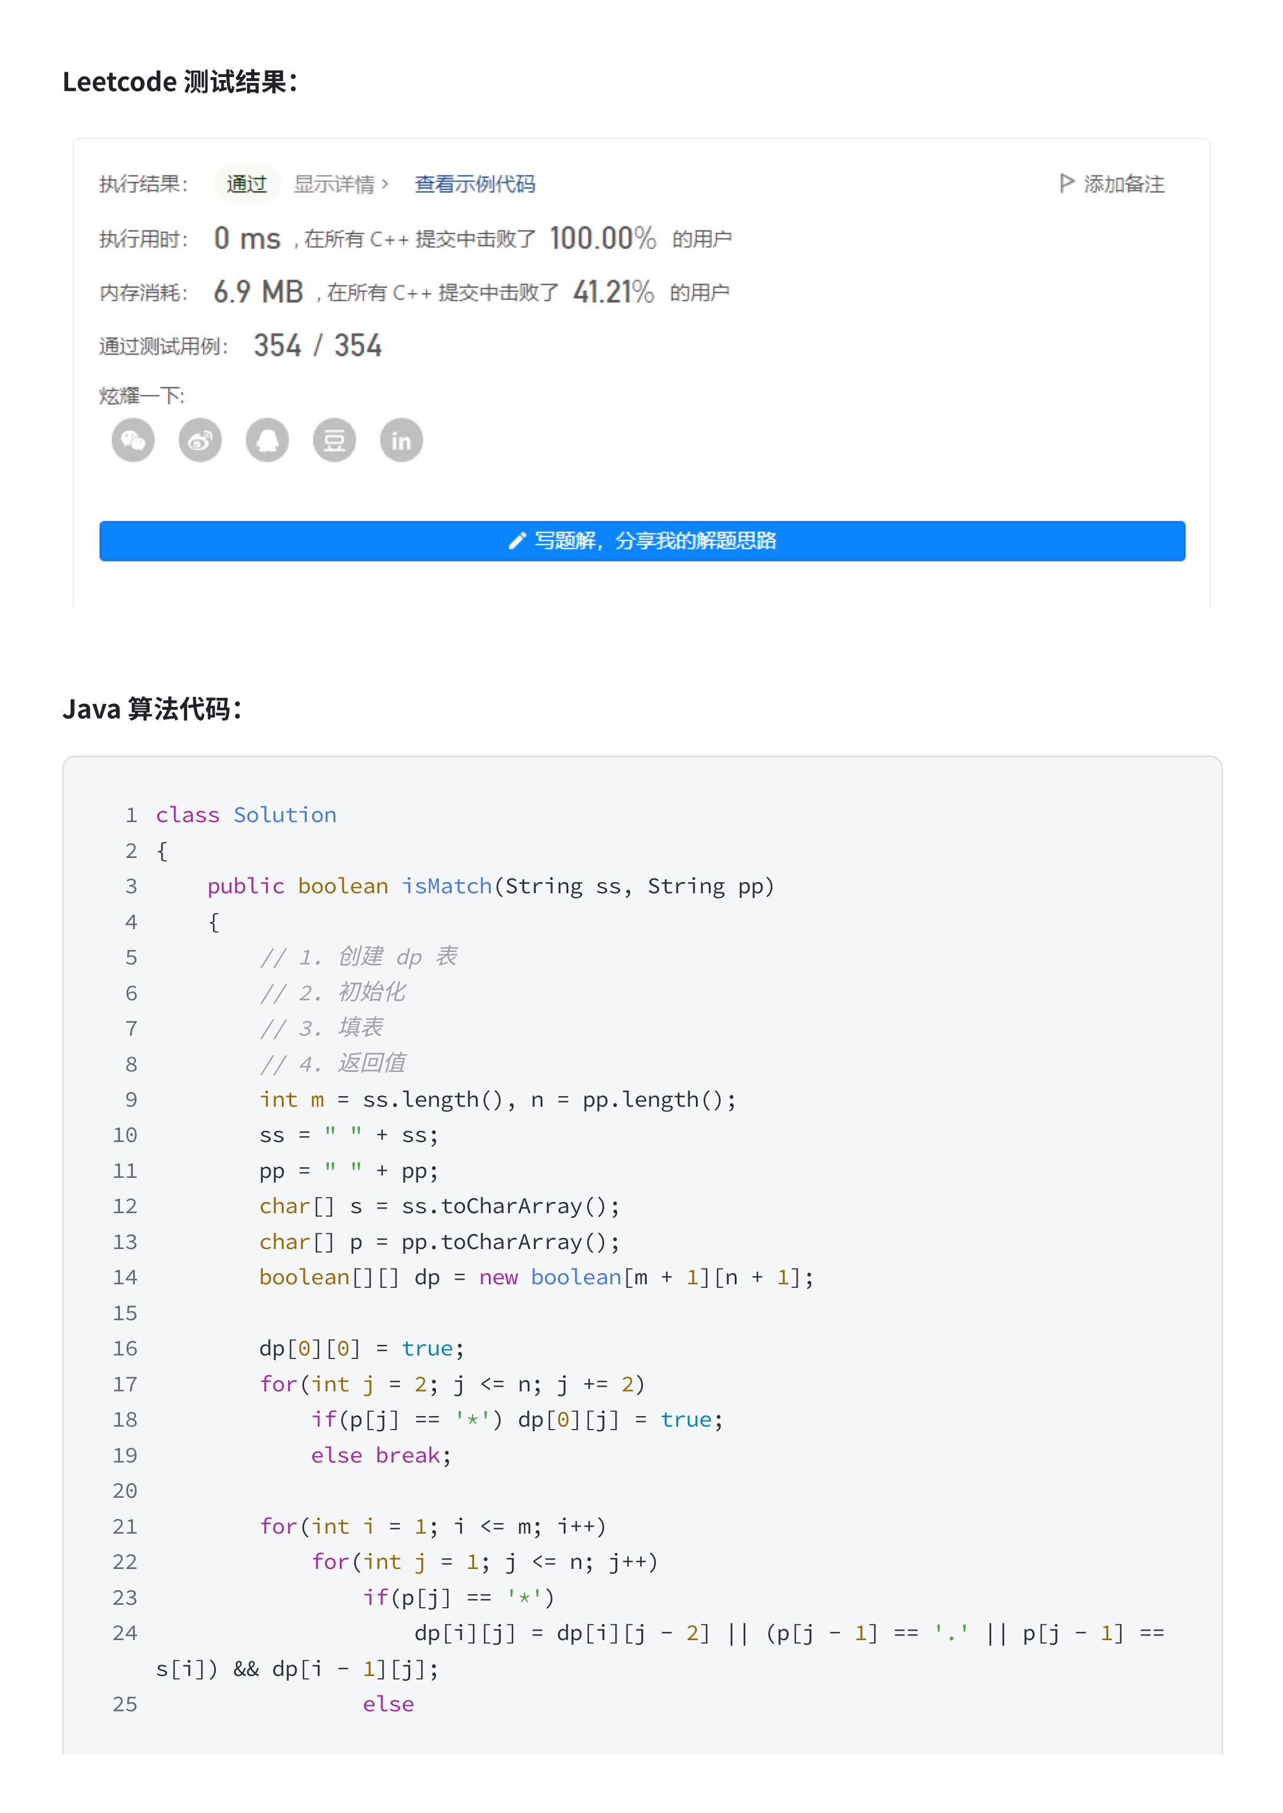Click the 6.9 MB memory value
Screen dimensions: 1283x1813
click(x=258, y=292)
